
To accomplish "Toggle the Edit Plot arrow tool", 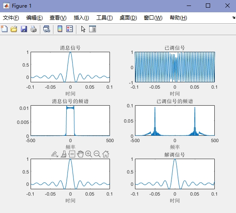I will pyautogui.click(x=83, y=29).
